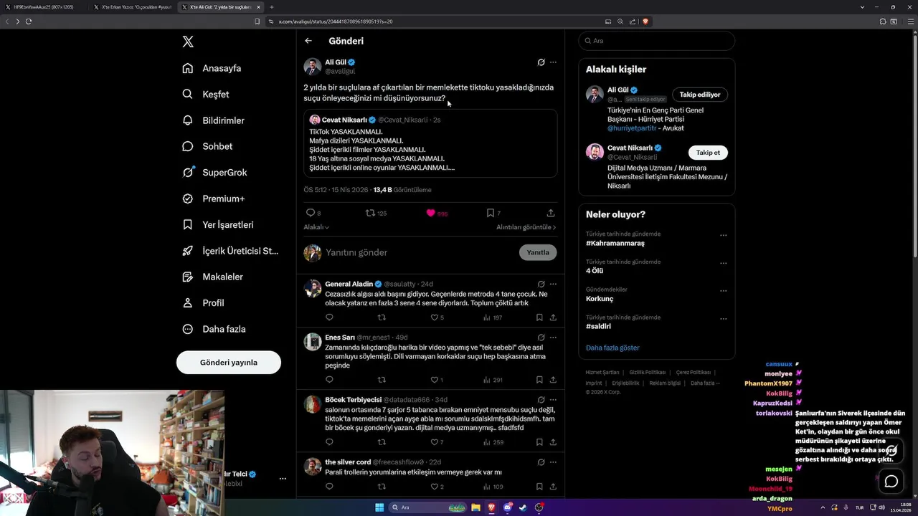This screenshot has height=516, width=918.
Task: Open İçerik Üreticisi Stüdyosu item
Action: click(229, 251)
